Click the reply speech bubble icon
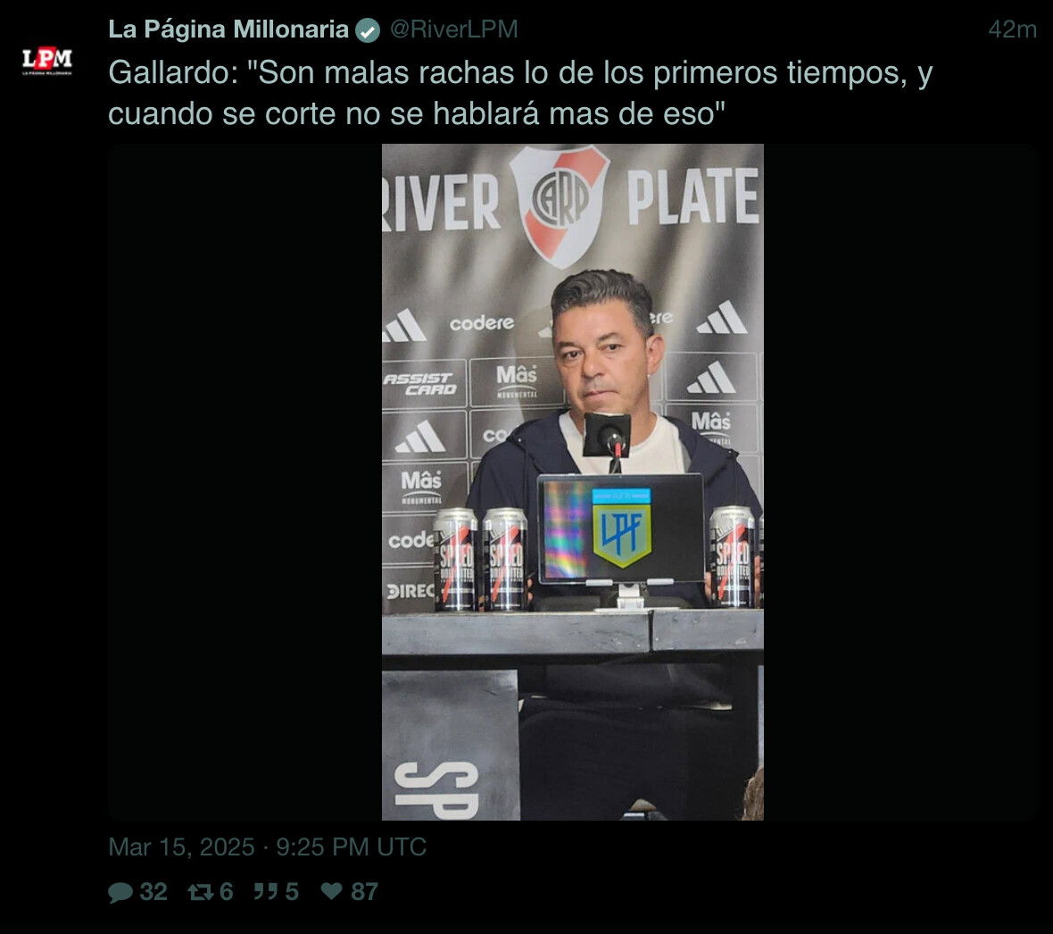 click(120, 892)
